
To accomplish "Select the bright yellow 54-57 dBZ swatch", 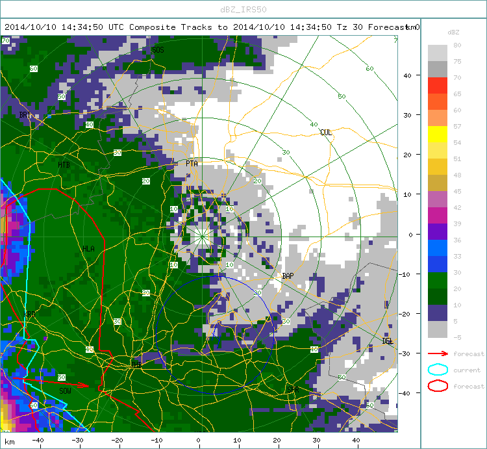I will (x=437, y=134).
